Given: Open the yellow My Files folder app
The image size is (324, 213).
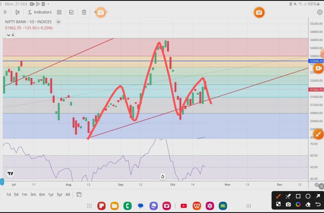Looking at the screenshot, I should click(115, 206).
